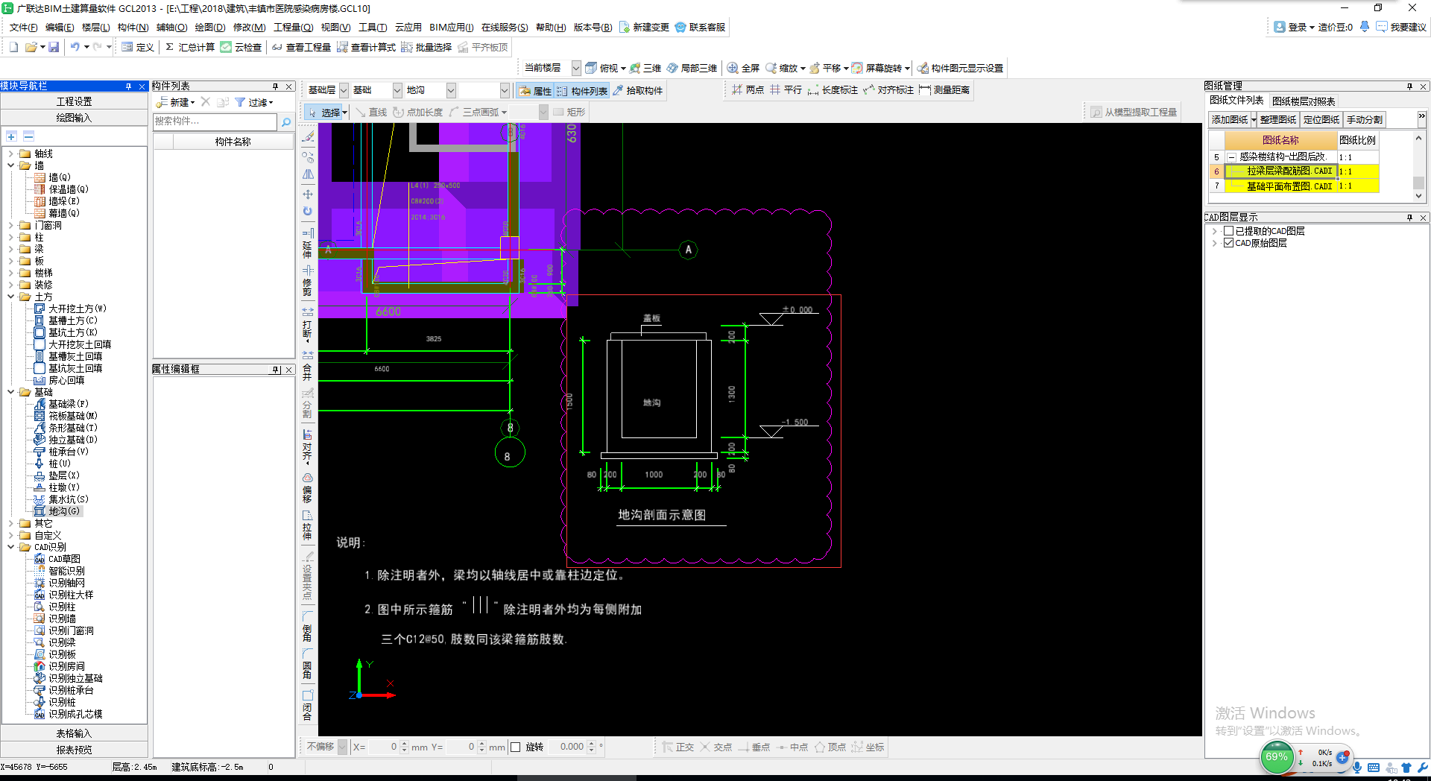1431x781 pixels.
Task: Open 云检查 cloud check
Action: pyautogui.click(x=241, y=47)
